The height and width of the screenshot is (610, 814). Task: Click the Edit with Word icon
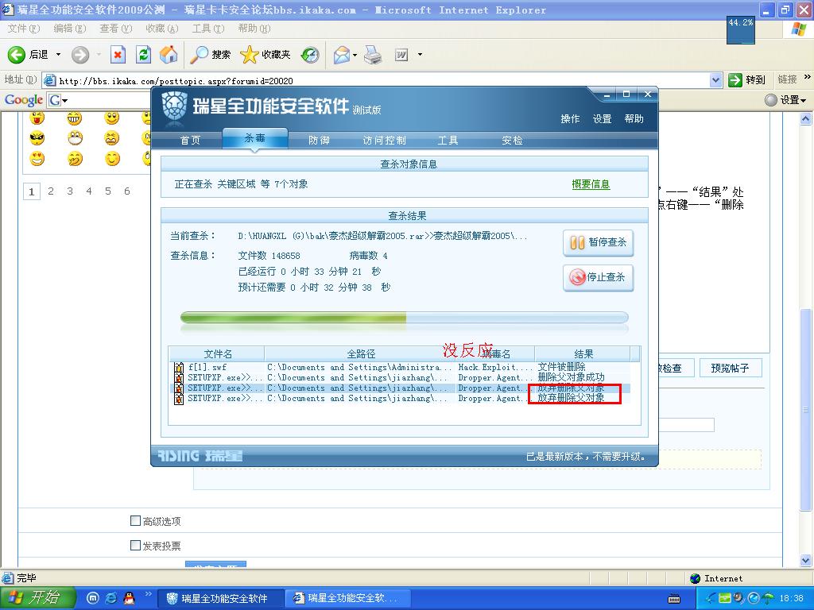click(401, 55)
